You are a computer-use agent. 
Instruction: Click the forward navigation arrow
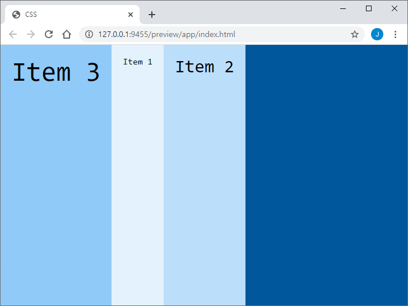tap(31, 34)
